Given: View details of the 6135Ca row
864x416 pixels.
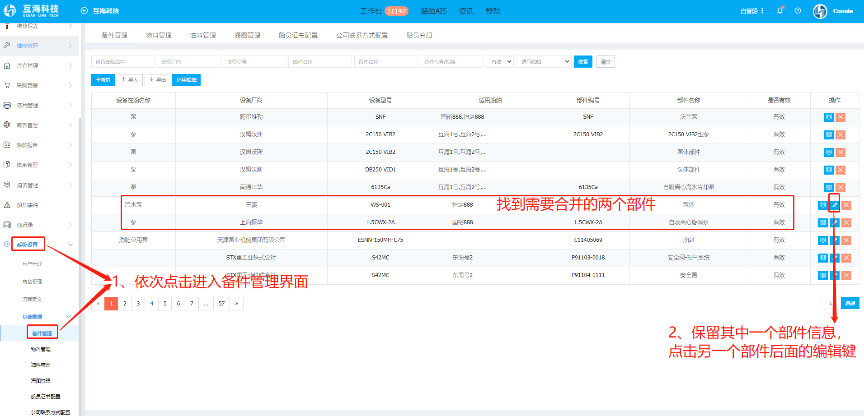Looking at the screenshot, I should click(829, 188).
